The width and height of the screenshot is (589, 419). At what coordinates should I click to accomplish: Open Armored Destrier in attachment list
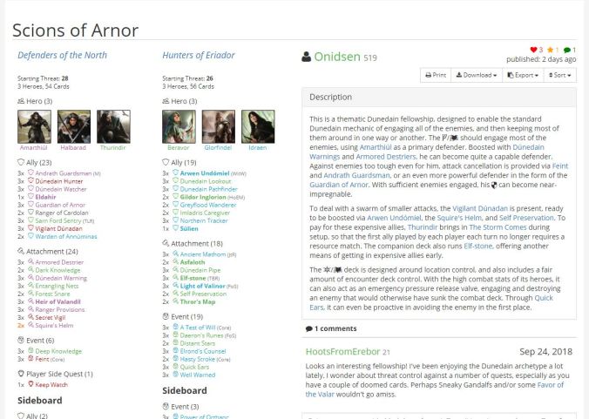[x=59, y=262]
